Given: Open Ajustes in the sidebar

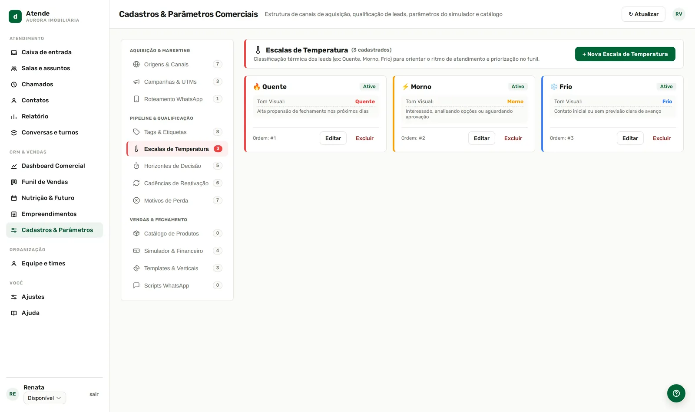Looking at the screenshot, I should point(54,297).
